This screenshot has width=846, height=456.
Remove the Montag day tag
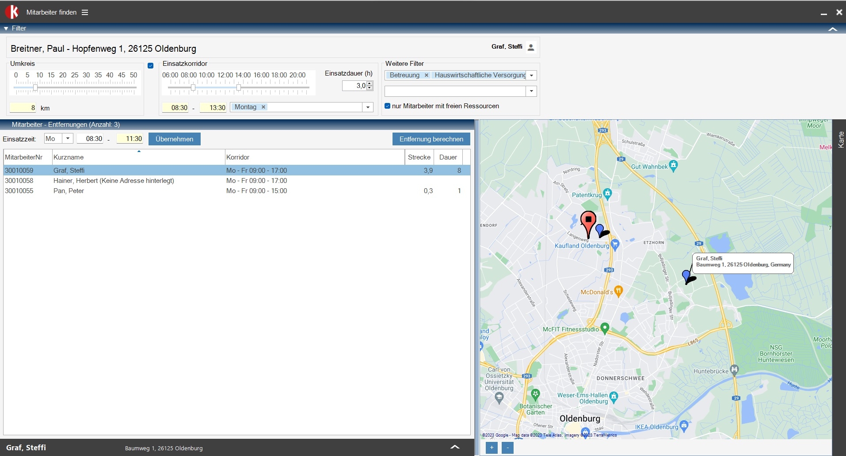[263, 107]
